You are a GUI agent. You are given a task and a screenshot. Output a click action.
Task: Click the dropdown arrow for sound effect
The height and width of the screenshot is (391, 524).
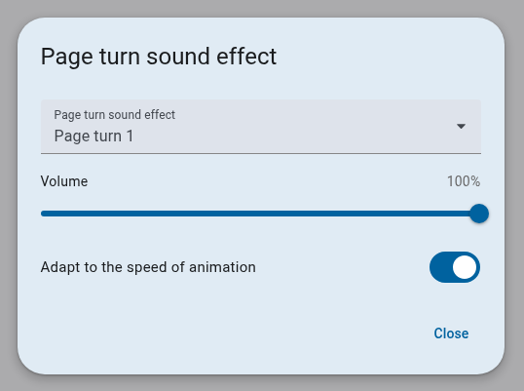click(461, 127)
